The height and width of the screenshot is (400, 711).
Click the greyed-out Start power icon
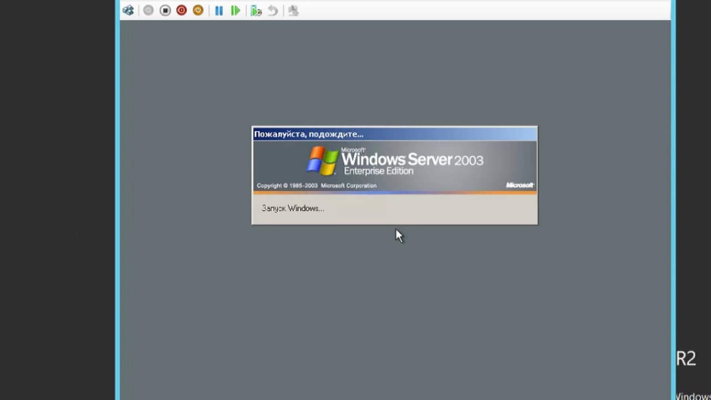pos(148,10)
